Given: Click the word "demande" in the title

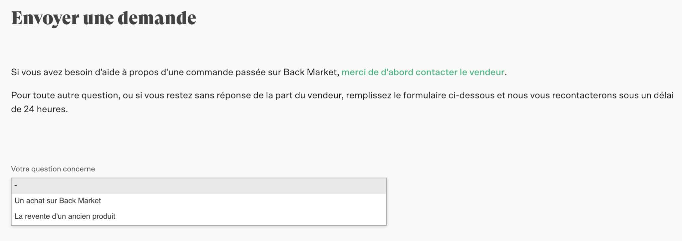Looking at the screenshot, I should coord(157,18).
